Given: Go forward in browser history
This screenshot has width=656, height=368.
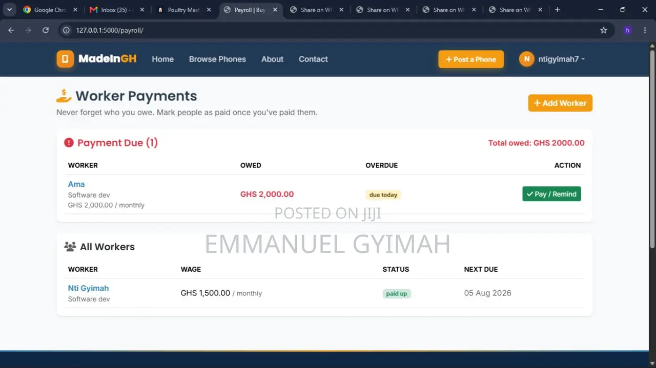Looking at the screenshot, I should click(x=28, y=30).
